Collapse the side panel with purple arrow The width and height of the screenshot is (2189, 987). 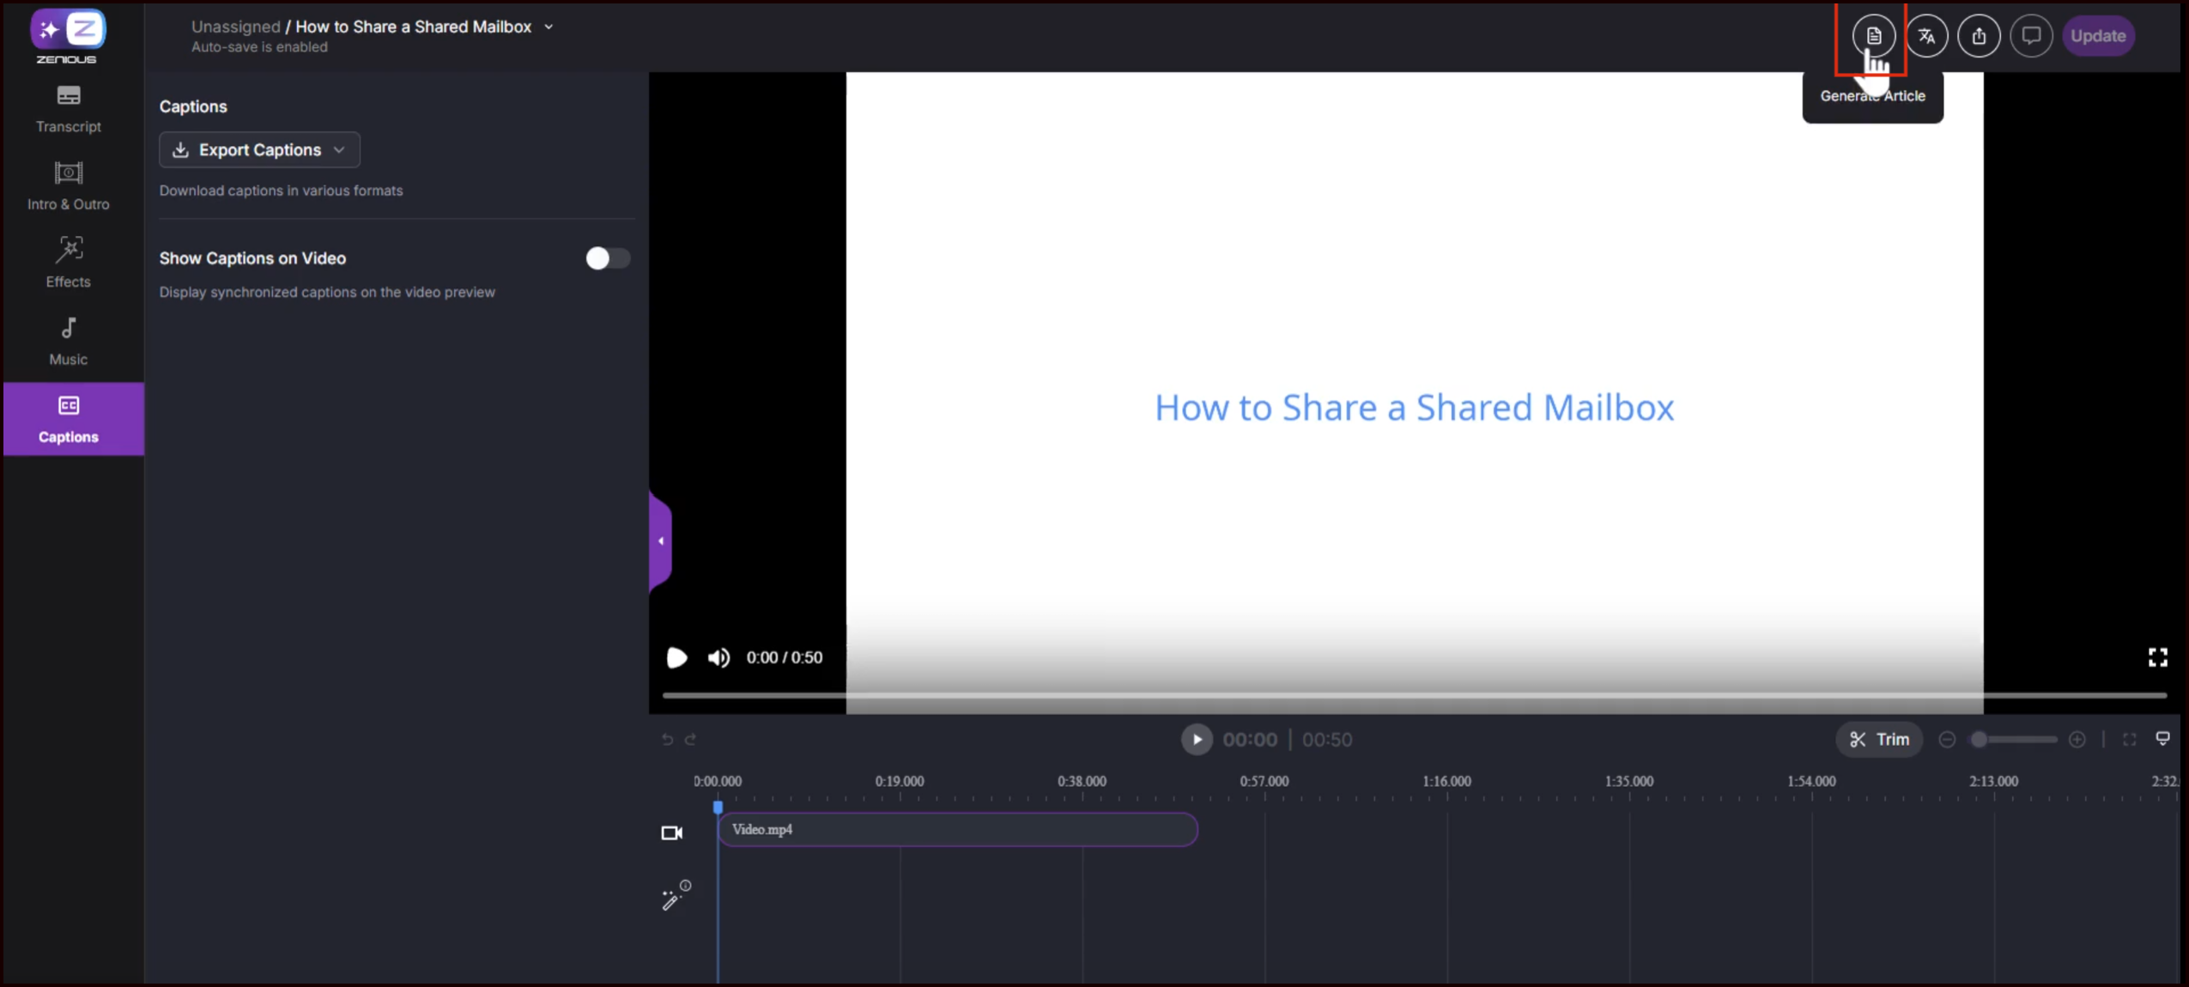click(660, 541)
